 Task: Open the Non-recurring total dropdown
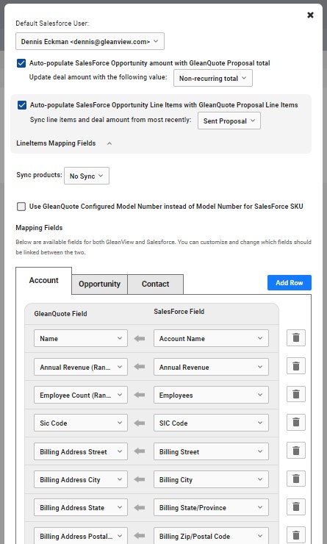213,78
